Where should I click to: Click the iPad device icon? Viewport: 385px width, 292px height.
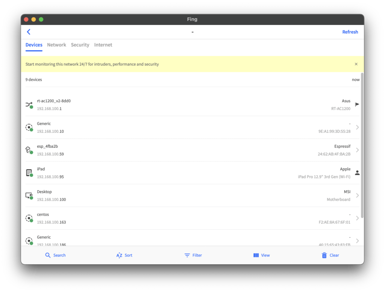tap(29, 173)
